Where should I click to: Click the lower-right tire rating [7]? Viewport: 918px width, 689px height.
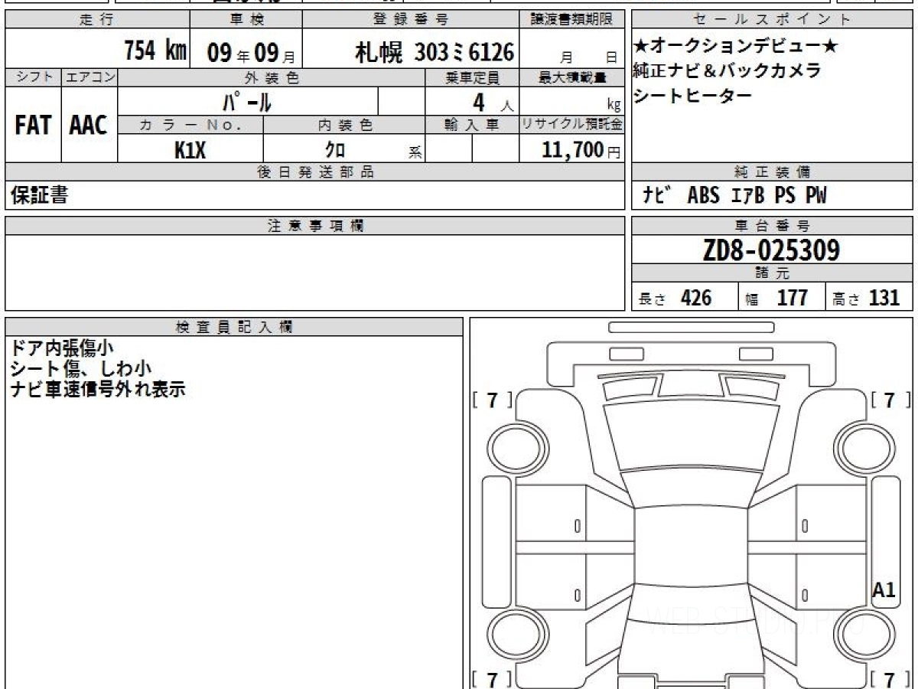coord(889,678)
